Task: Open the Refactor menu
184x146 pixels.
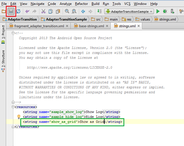Action: click(81, 4)
